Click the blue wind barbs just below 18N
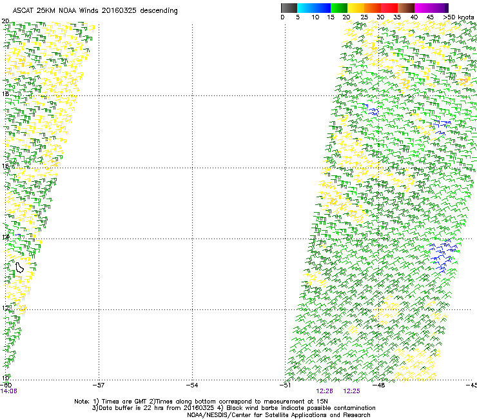 tap(371, 110)
